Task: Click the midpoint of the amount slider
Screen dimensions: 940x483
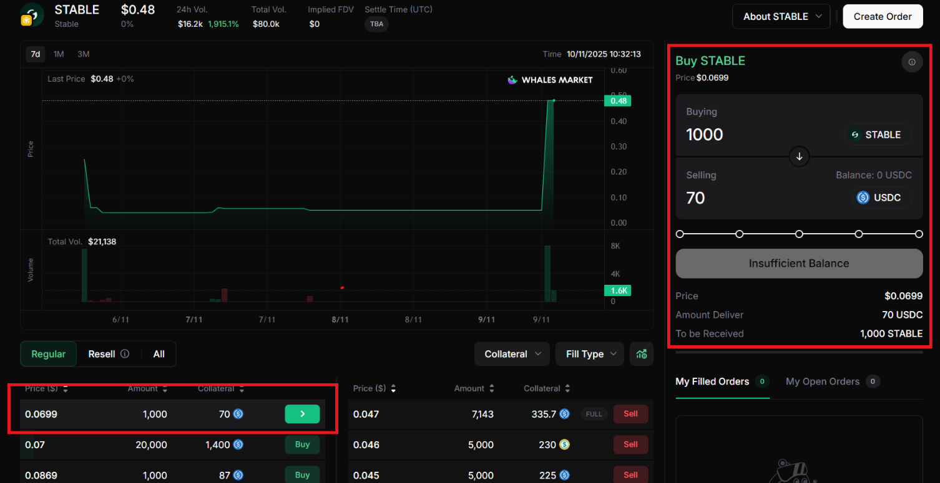Action: [799, 234]
